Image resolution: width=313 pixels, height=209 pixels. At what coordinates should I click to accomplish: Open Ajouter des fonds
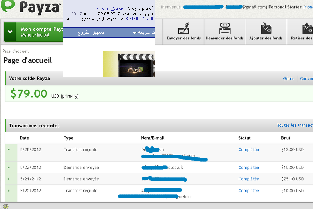[x=266, y=32]
